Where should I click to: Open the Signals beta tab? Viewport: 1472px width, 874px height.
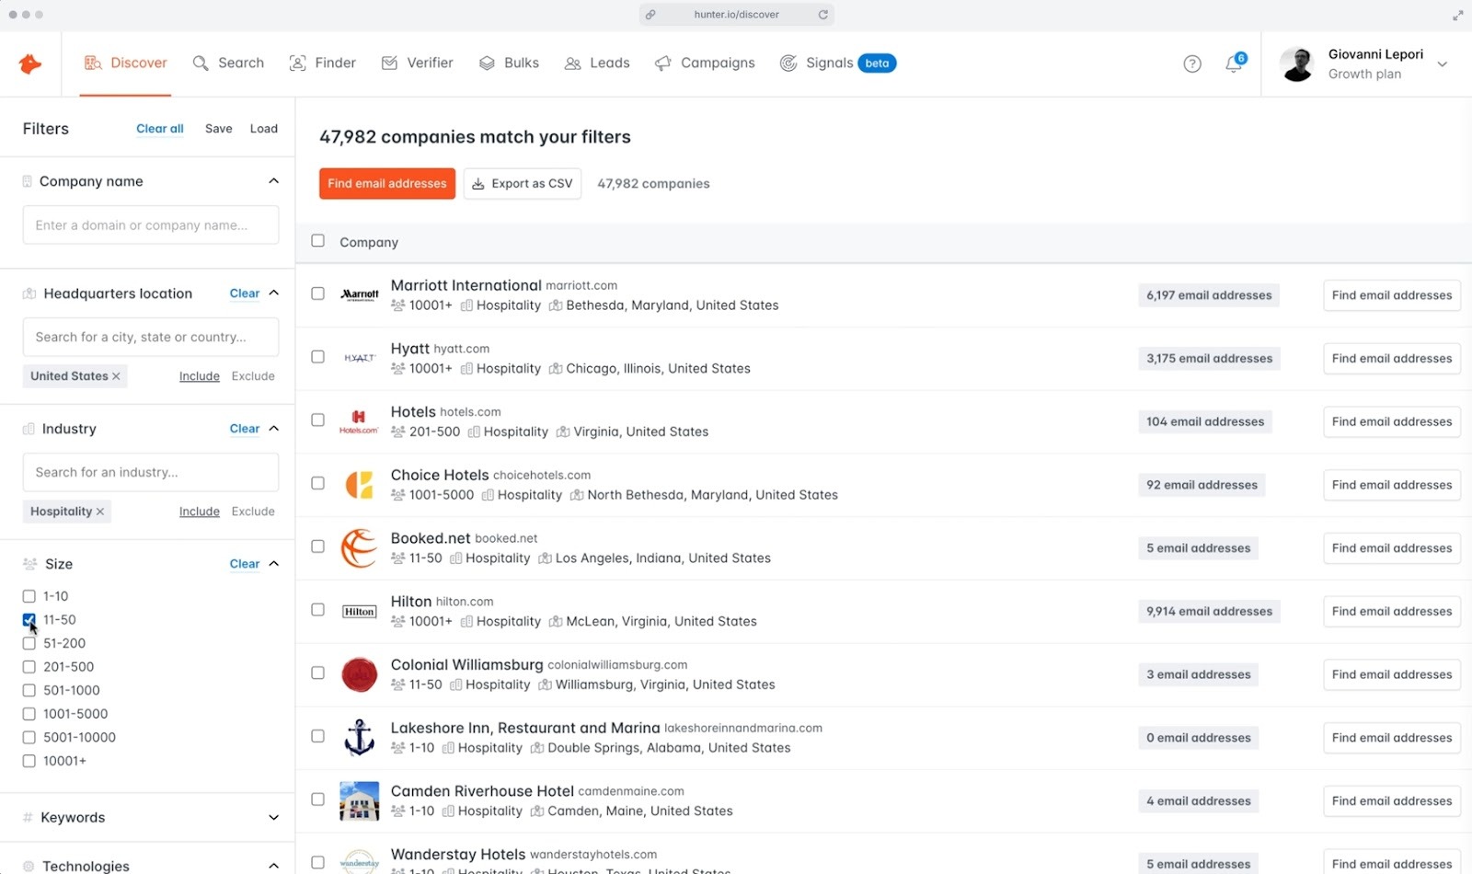coord(838,63)
